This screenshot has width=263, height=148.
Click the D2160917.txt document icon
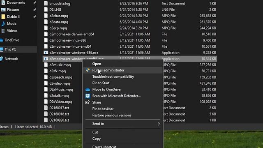coord(46,108)
